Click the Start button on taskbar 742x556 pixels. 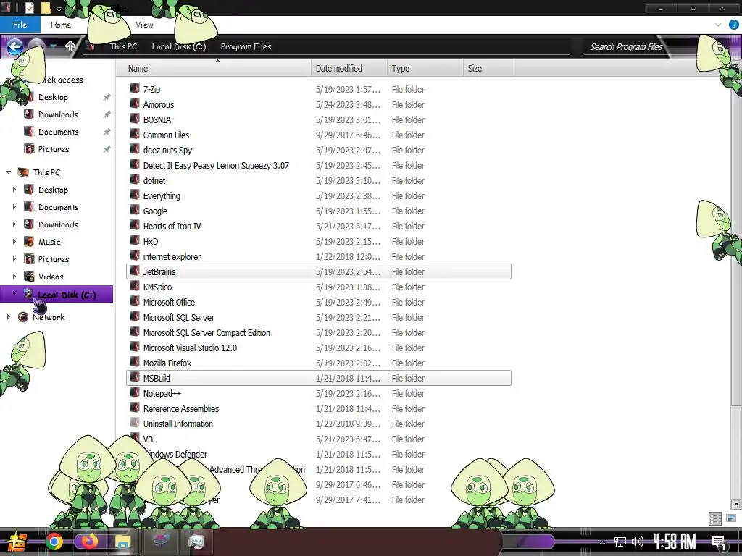click(x=16, y=542)
